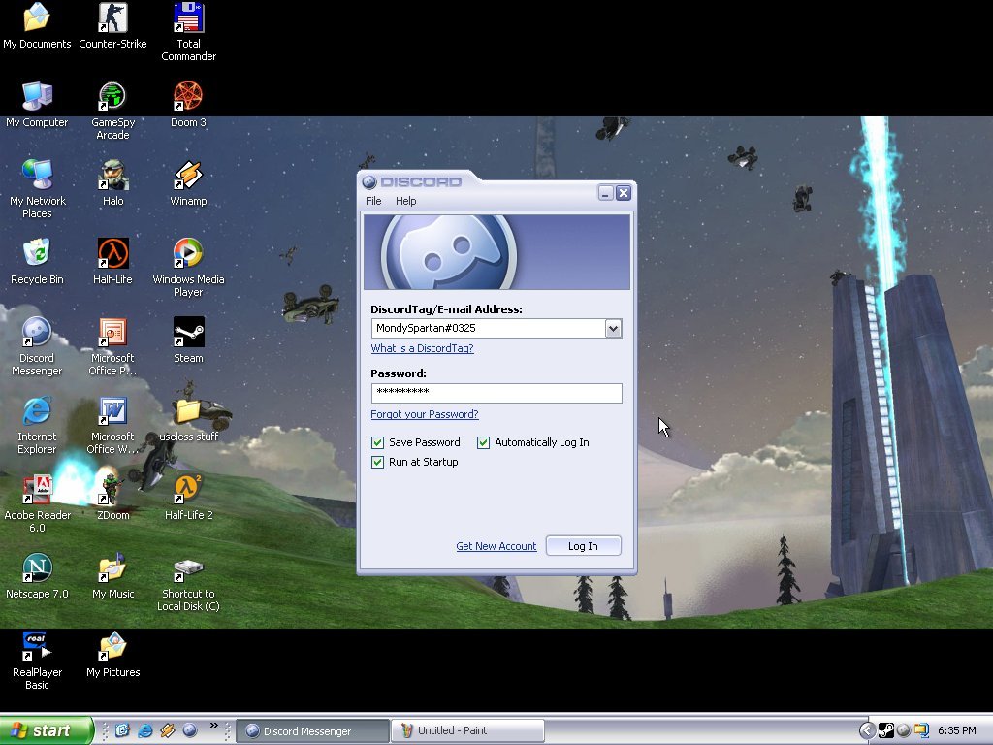The height and width of the screenshot is (745, 993).
Task: Activate the Discord Messenger taskbar button
Action: (313, 730)
